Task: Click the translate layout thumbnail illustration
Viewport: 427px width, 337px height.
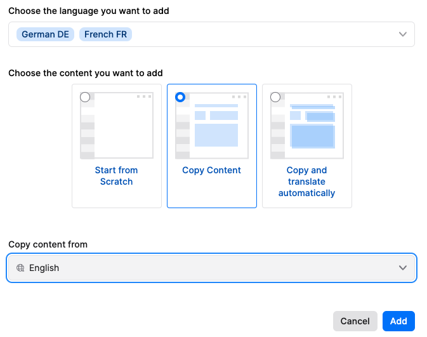Action: click(307, 126)
